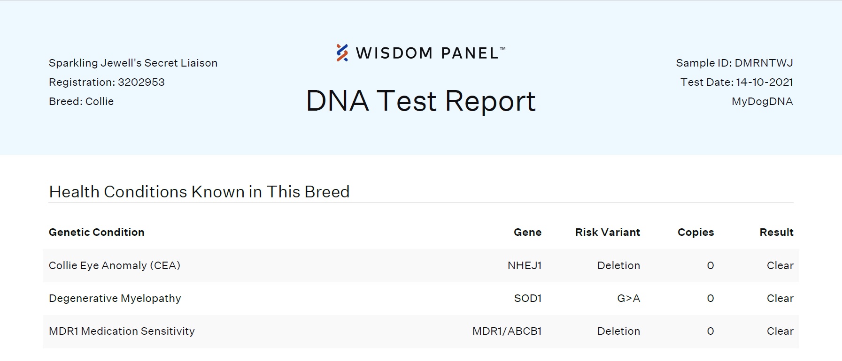Click the Test Date 14-10-2021 text

(x=737, y=82)
